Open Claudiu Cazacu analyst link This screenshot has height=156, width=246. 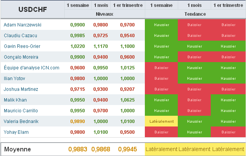pyautogui.click(x=20, y=36)
